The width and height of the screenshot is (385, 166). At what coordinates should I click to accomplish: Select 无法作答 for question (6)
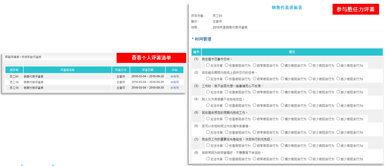click(x=208, y=132)
